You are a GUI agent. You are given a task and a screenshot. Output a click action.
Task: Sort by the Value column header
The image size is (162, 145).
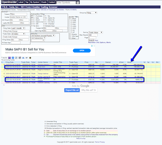(129, 62)
